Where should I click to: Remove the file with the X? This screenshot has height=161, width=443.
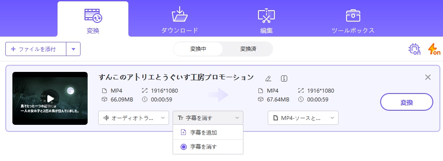coord(428,77)
